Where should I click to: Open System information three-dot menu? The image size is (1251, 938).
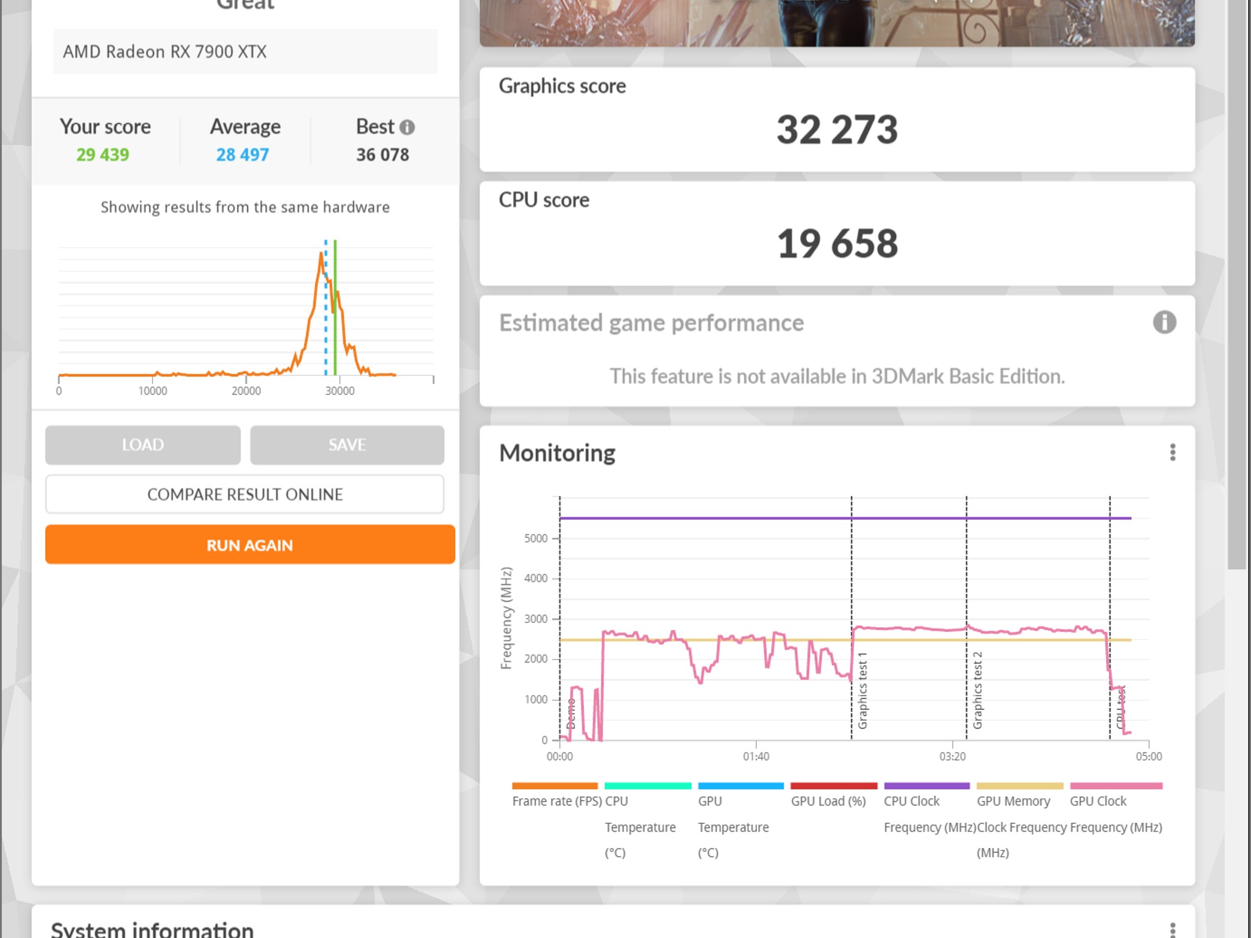point(1172,929)
